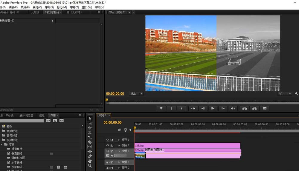Activate the Pen tool
The height and width of the screenshot is (171, 299).
click(90, 156)
